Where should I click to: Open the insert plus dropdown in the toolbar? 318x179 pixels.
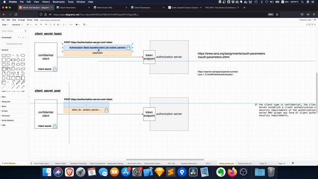coord(78,24)
